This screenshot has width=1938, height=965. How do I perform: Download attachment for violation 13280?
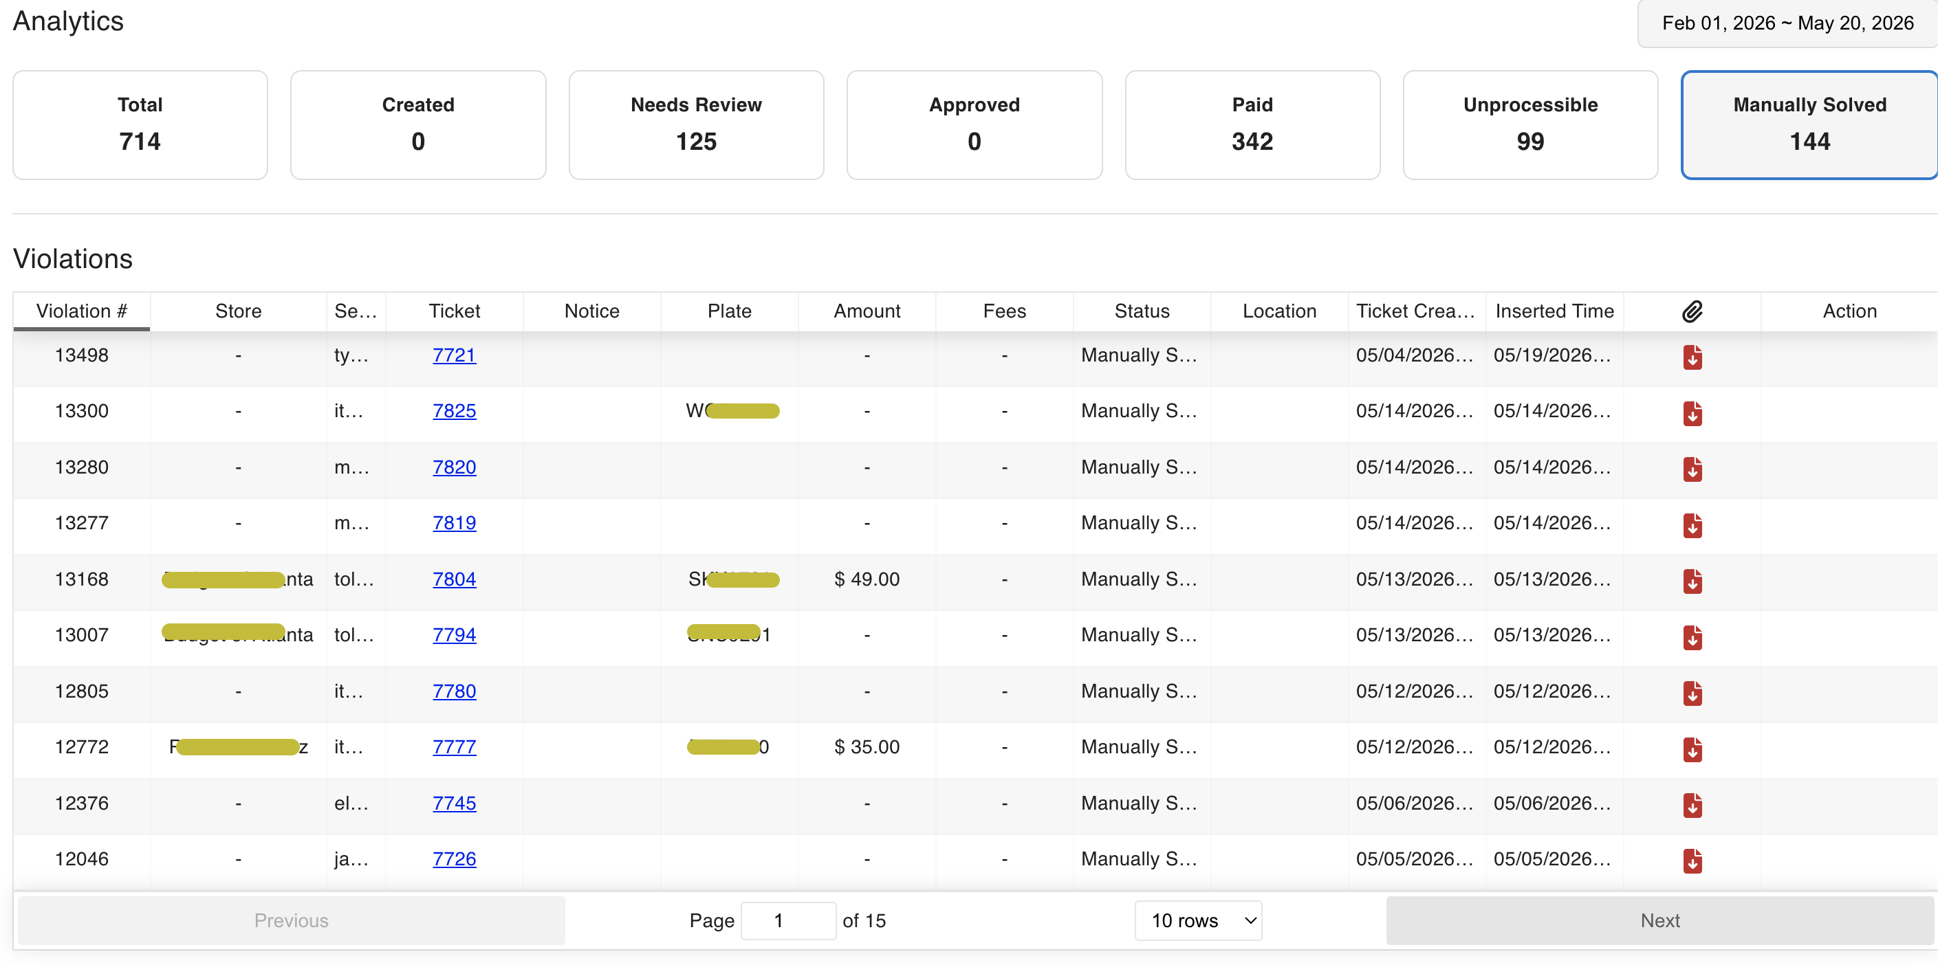click(1692, 469)
